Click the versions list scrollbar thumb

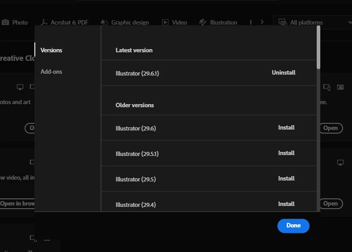[318, 47]
